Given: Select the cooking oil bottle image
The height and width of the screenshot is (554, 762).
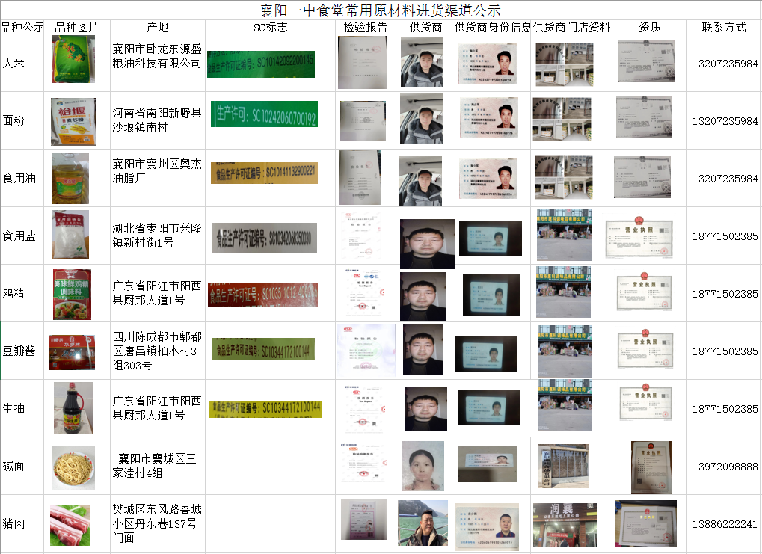Looking at the screenshot, I should coord(71,179).
